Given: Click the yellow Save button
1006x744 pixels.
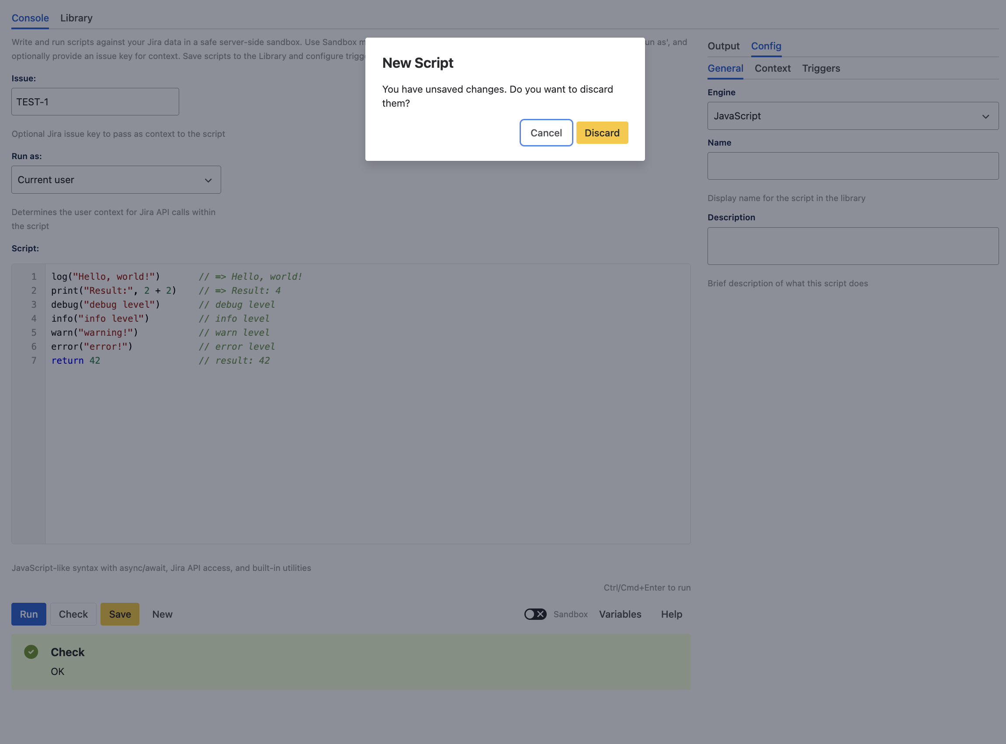Looking at the screenshot, I should pyautogui.click(x=120, y=614).
